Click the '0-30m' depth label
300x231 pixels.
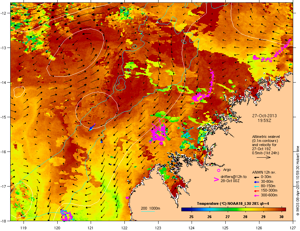(x=266, y=177)
